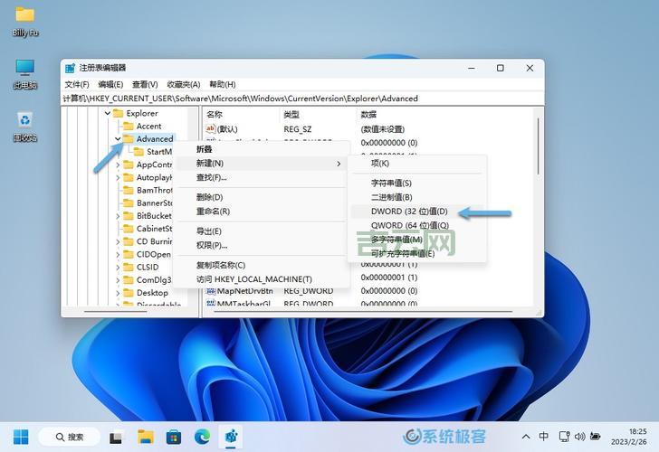Open the Windows Start button
The width and height of the screenshot is (659, 452).
[21, 437]
